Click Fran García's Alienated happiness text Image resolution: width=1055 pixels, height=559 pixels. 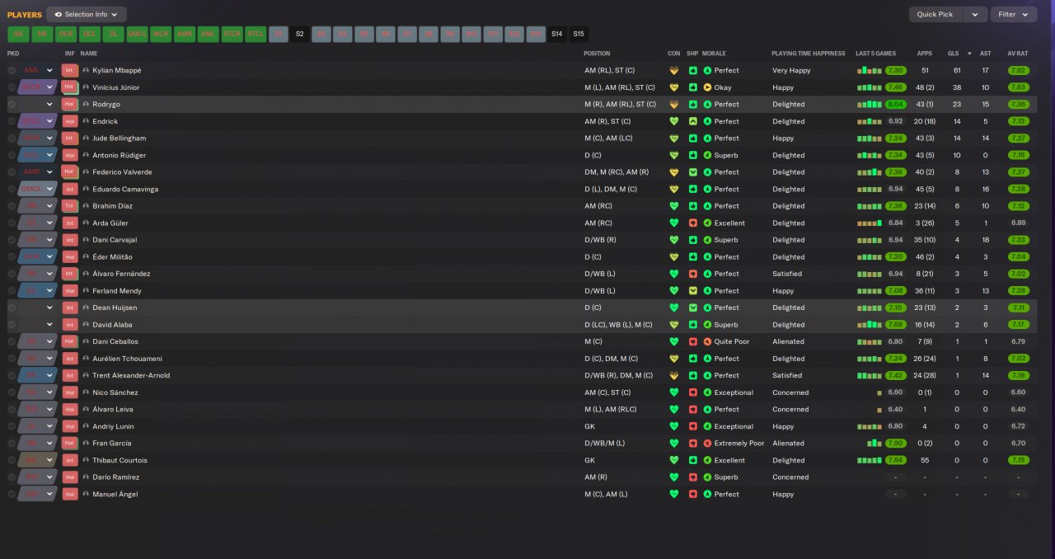point(788,443)
